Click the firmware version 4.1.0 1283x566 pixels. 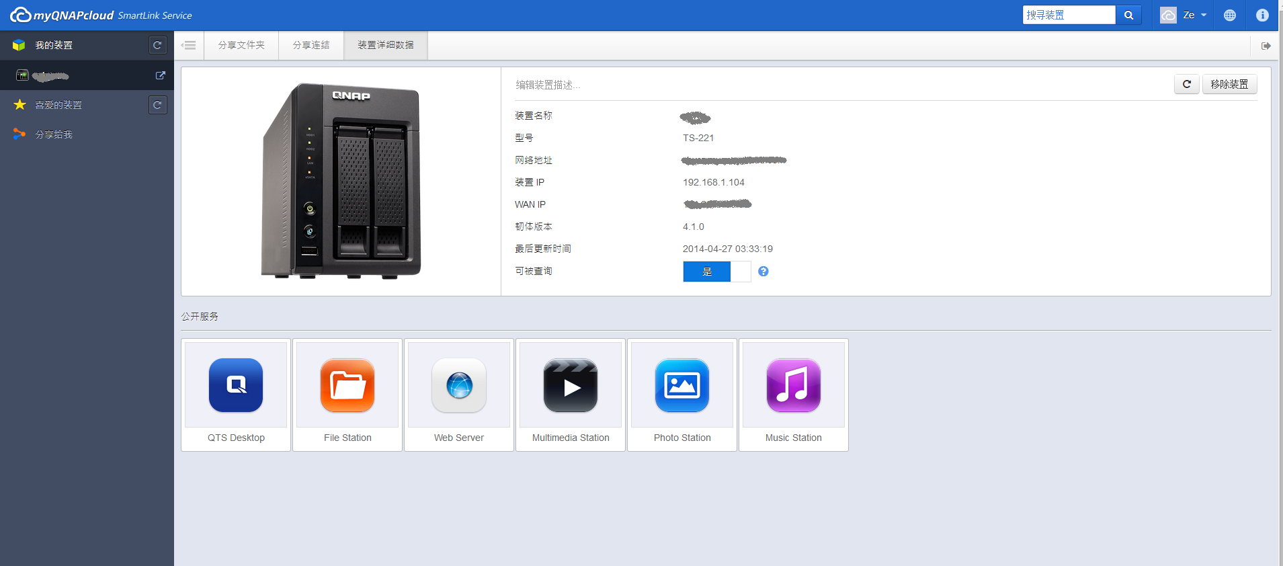click(694, 227)
